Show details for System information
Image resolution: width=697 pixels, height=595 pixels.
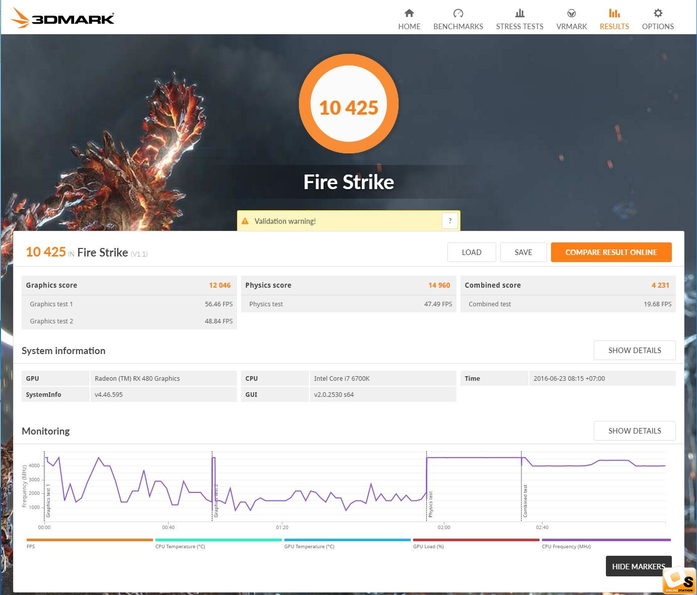[635, 351]
